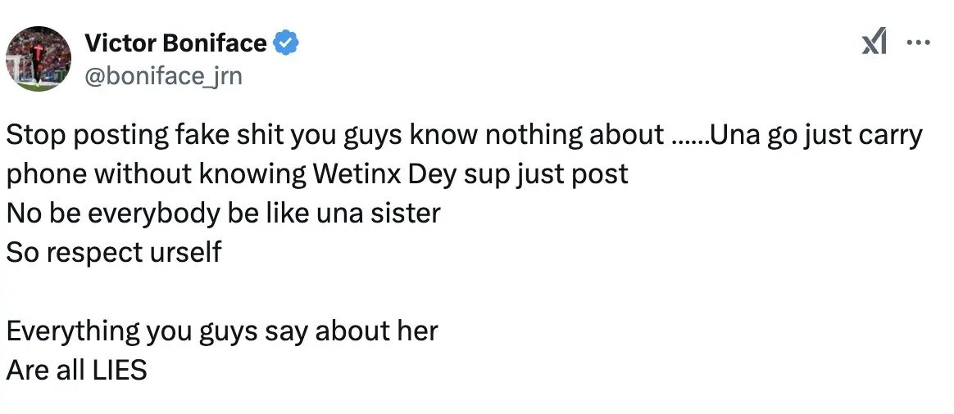Open the Victor Boniface display name link
Screen dimensions: 954x414
click(x=175, y=43)
